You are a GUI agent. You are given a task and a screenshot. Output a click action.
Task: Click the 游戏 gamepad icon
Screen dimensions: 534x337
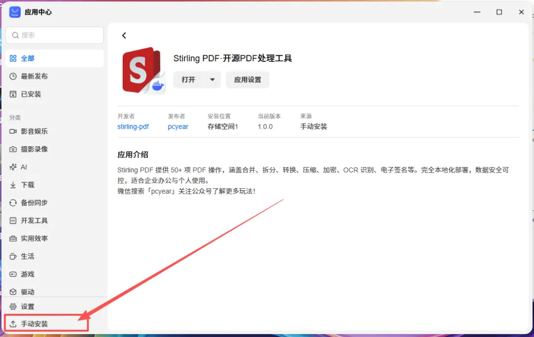13,274
